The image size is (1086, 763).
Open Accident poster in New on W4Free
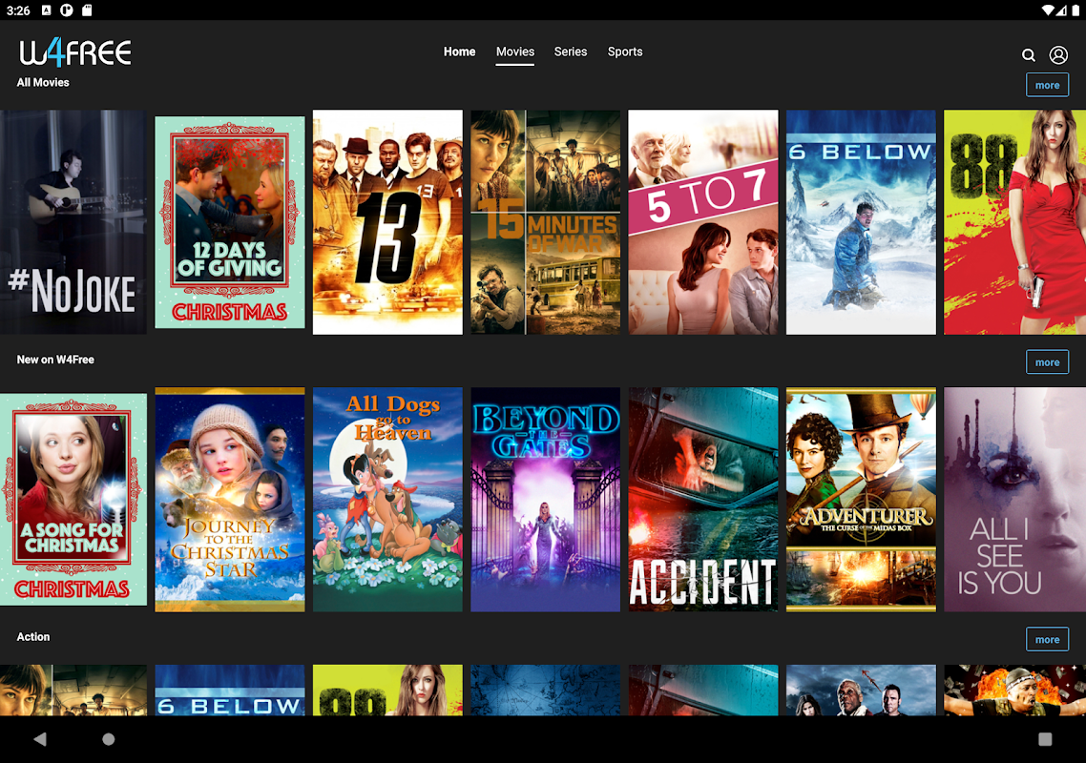703,499
